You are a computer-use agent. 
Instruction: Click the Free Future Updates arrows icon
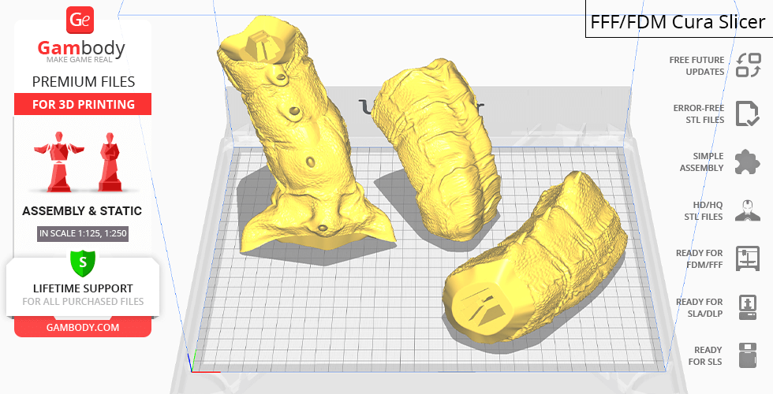(749, 65)
